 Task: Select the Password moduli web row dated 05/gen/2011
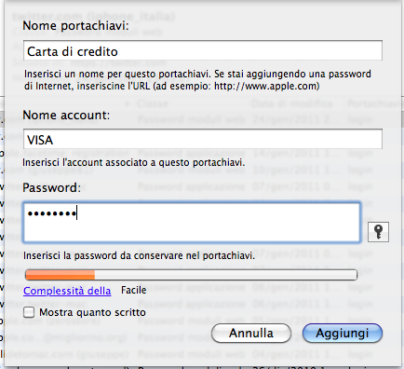[202, 321]
